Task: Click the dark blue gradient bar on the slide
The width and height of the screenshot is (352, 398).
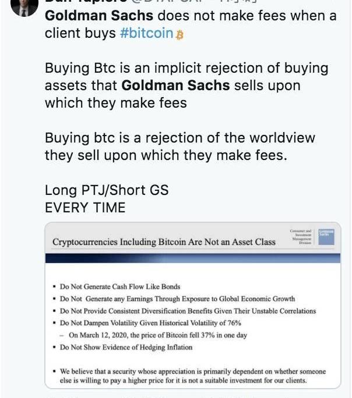Action: point(192,258)
